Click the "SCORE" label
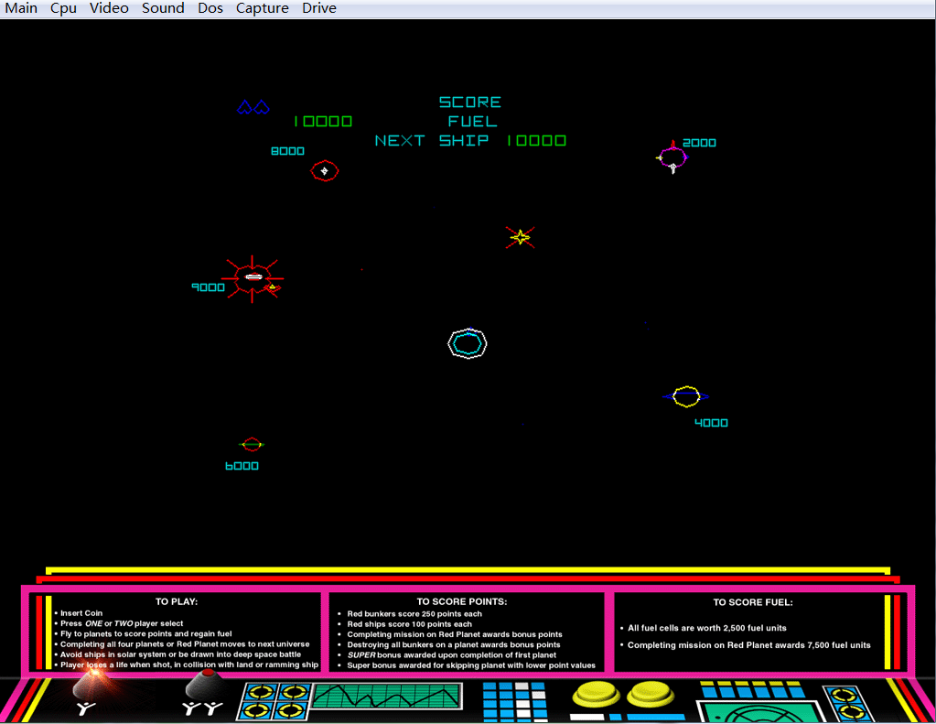936x724 pixels. point(469,103)
